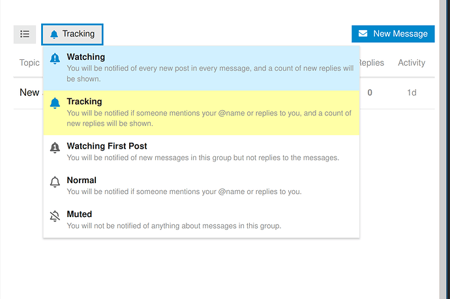
Task: Click the crossed-out bell icon for Muted
Action: (x=55, y=216)
